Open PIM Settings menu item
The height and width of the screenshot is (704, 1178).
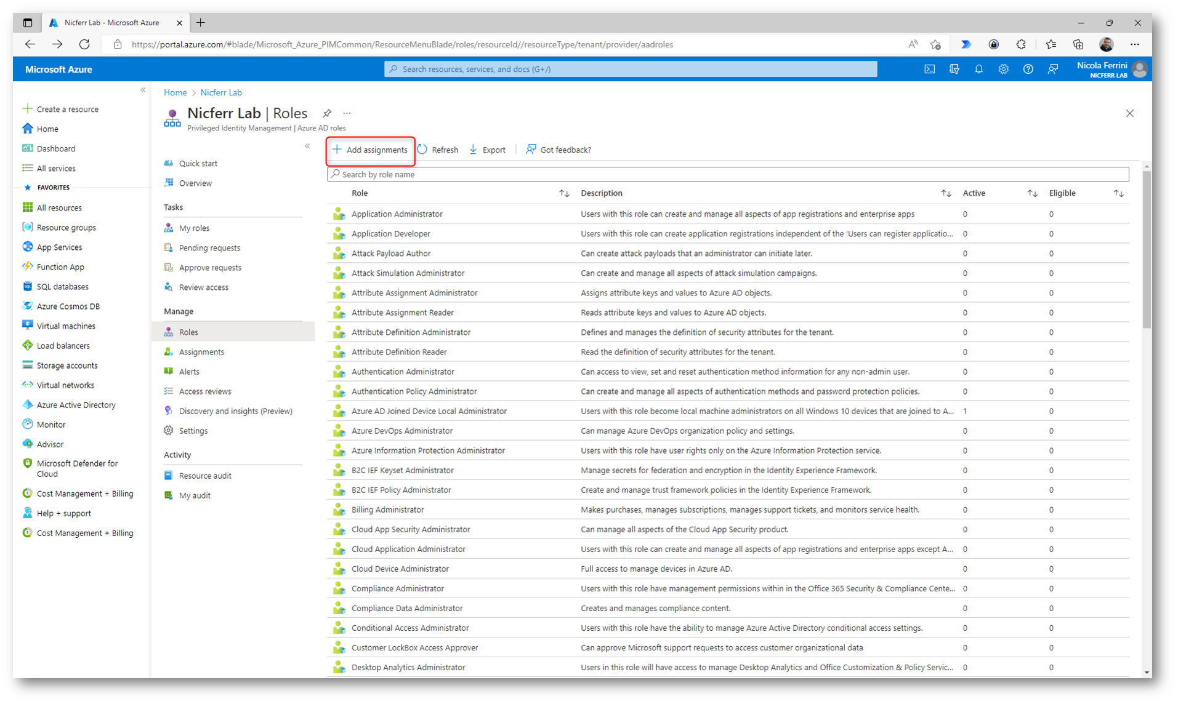(x=193, y=431)
